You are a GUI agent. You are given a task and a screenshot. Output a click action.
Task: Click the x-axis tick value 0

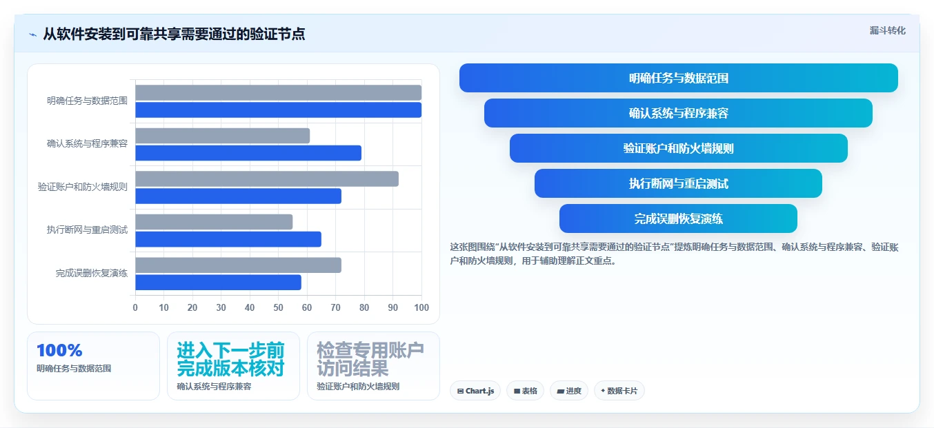pos(135,307)
